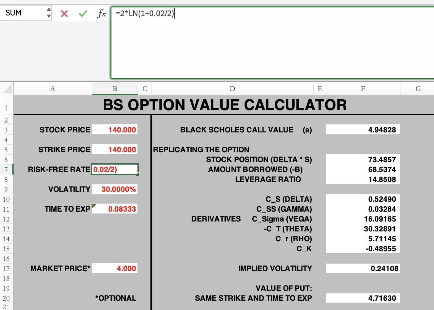
Task: Select the Stock Price cell showing 140.000
Action: click(115, 130)
